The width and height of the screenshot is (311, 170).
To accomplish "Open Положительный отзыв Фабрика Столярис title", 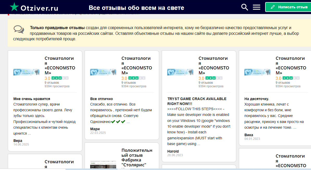I will coord(137,158).
